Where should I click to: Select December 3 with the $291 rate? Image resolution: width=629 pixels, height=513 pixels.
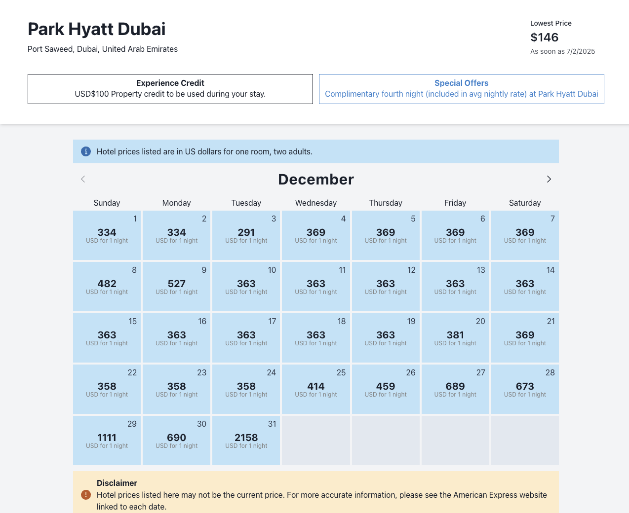click(246, 235)
